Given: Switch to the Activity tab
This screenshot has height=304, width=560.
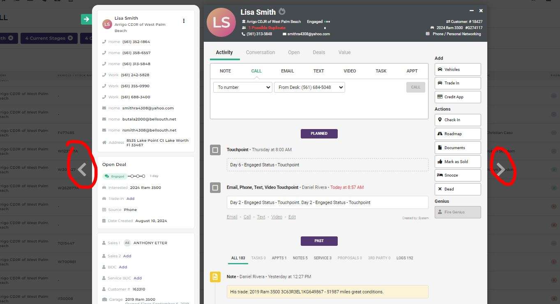Looking at the screenshot, I should (x=224, y=52).
